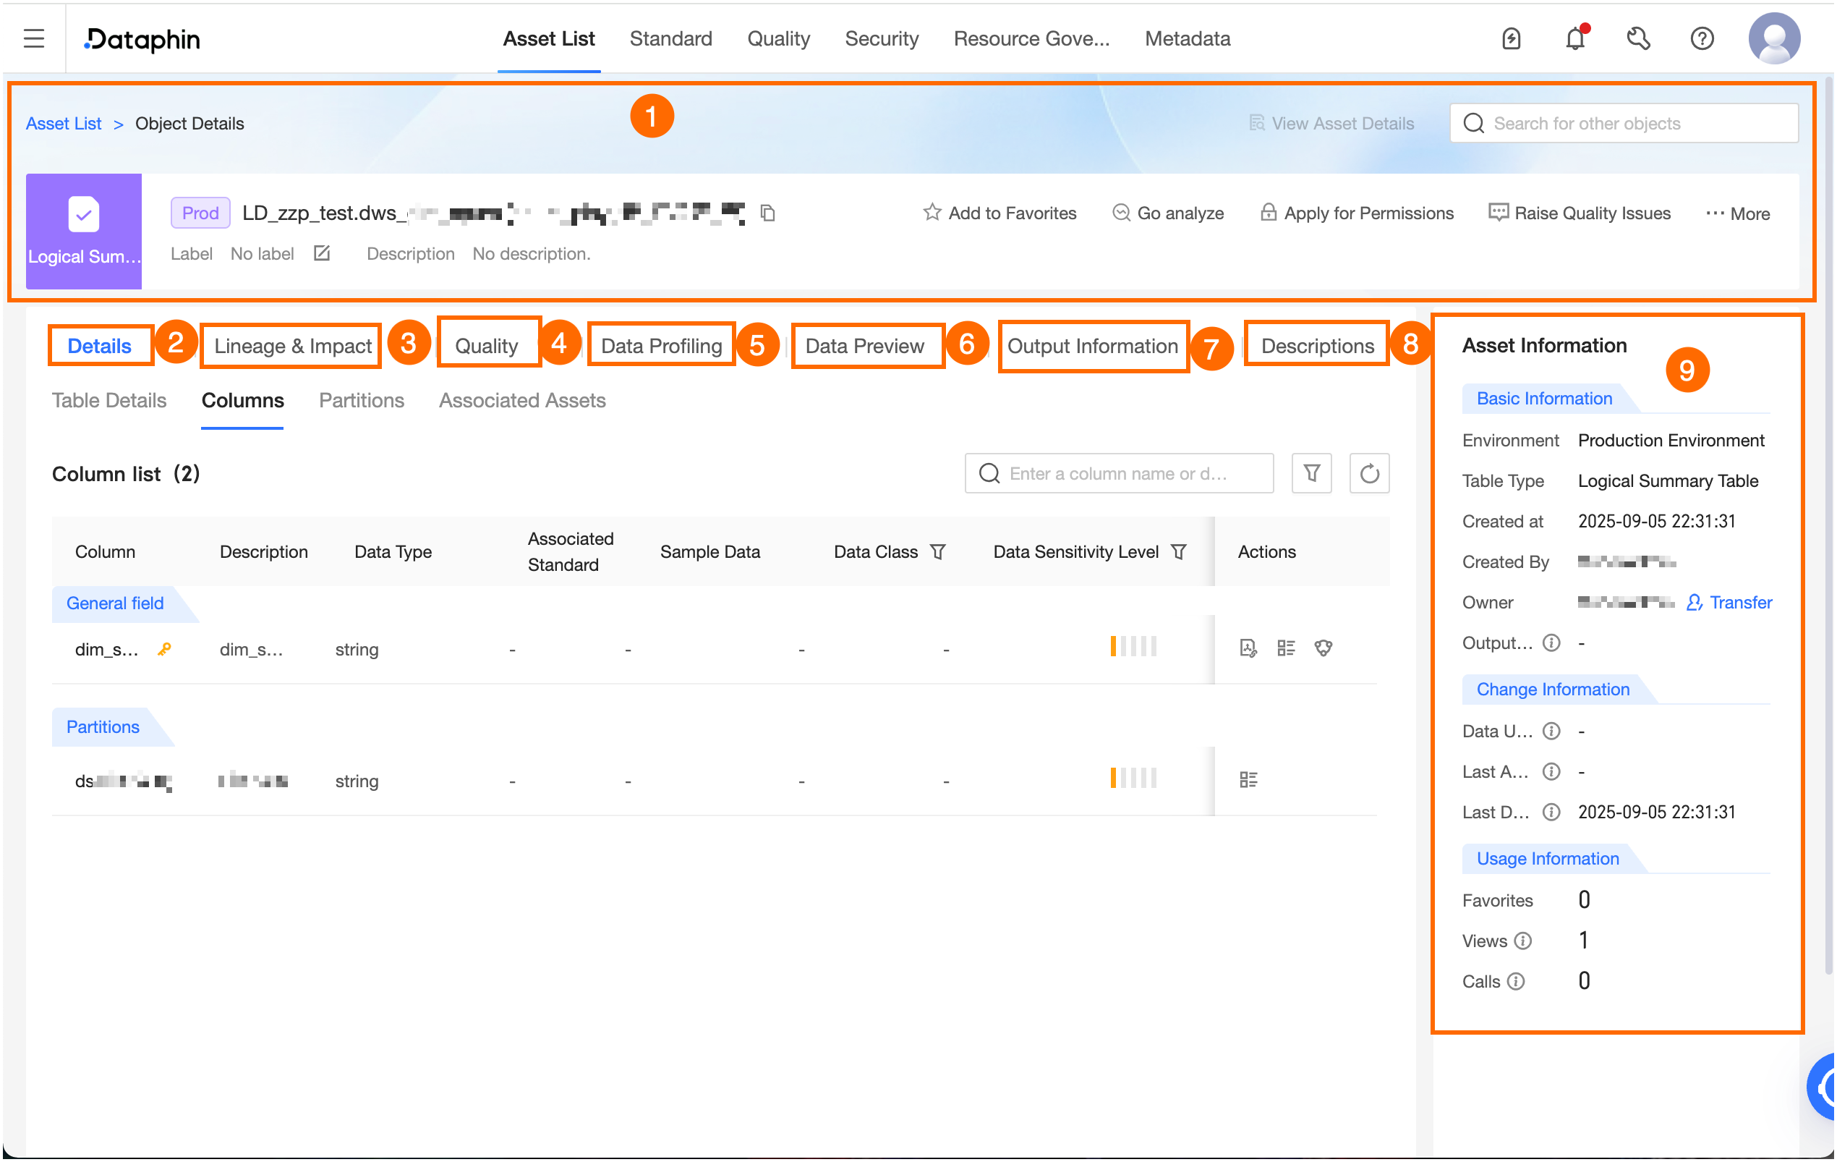The width and height of the screenshot is (1837, 1162).
Task: Open the user avatar menu
Action: pos(1773,39)
